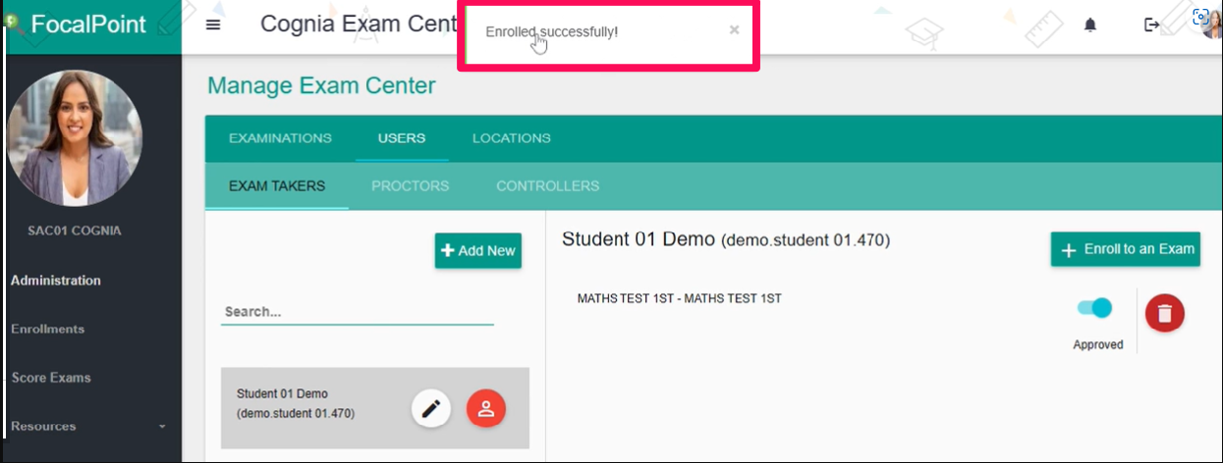Select the EXAM TAKERS sub-tab

(x=277, y=186)
